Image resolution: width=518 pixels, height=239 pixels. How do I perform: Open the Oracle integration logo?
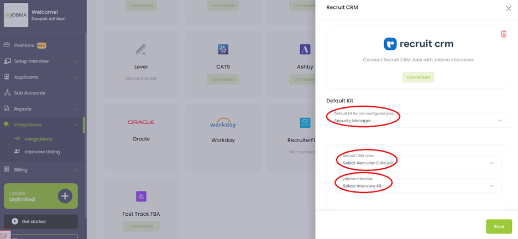click(141, 122)
